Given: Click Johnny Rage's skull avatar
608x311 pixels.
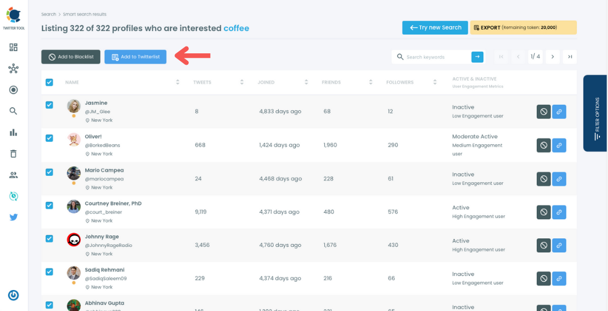Looking at the screenshot, I should [x=74, y=239].
